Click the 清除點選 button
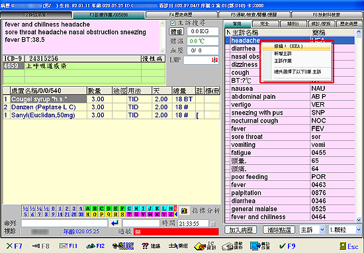Viewport: 364px width, 253px height. (279, 230)
